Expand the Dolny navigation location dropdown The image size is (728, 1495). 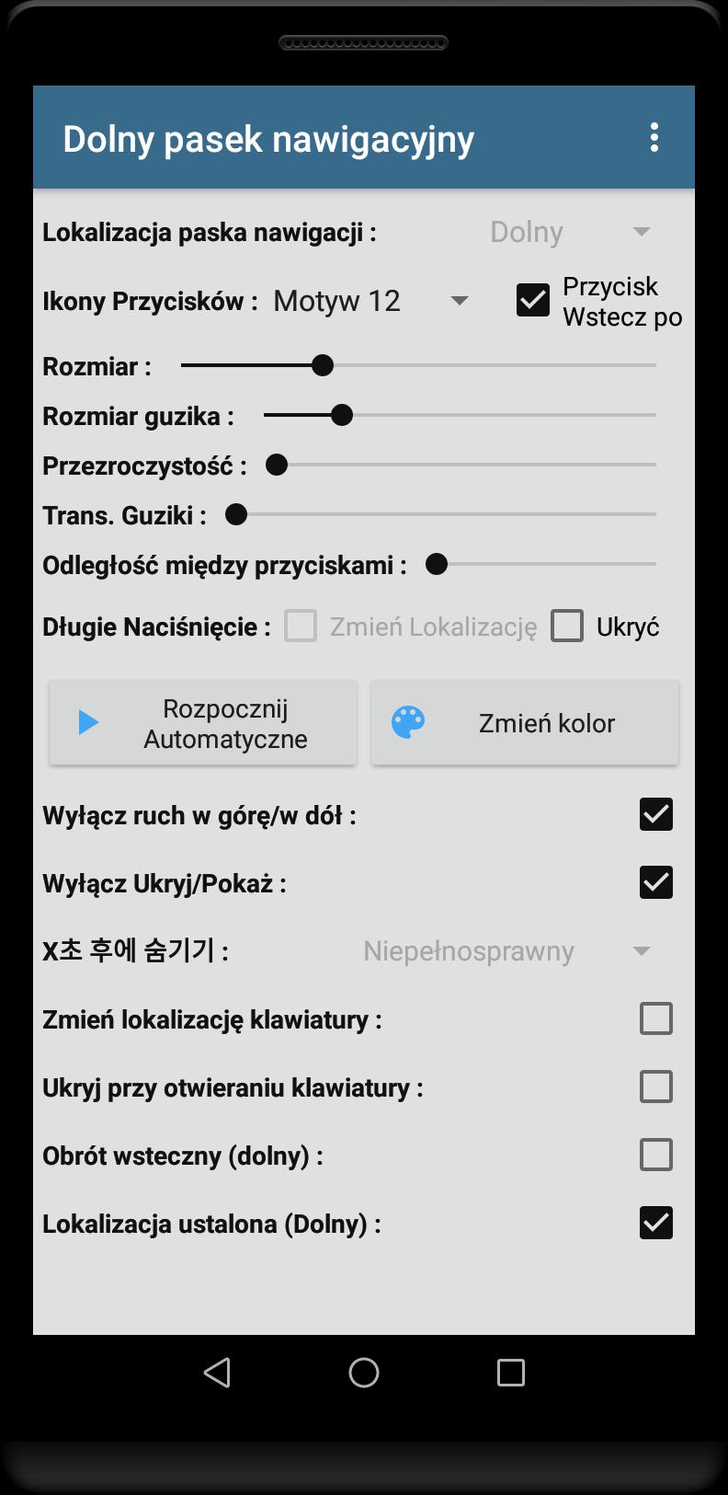click(x=570, y=232)
